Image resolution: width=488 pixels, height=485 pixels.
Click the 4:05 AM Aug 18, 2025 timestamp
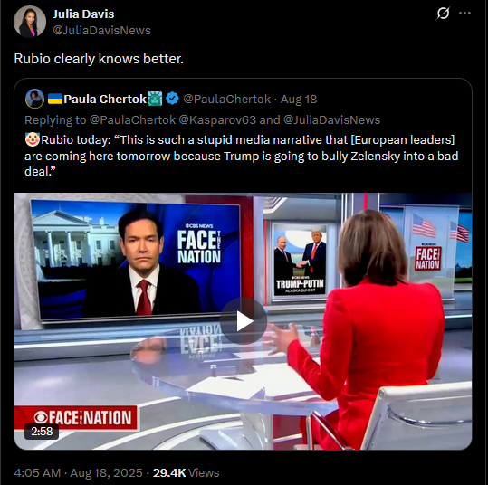pyautogui.click(x=78, y=472)
